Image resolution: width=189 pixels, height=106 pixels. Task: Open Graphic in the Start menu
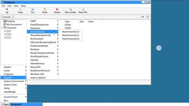tap(14, 67)
